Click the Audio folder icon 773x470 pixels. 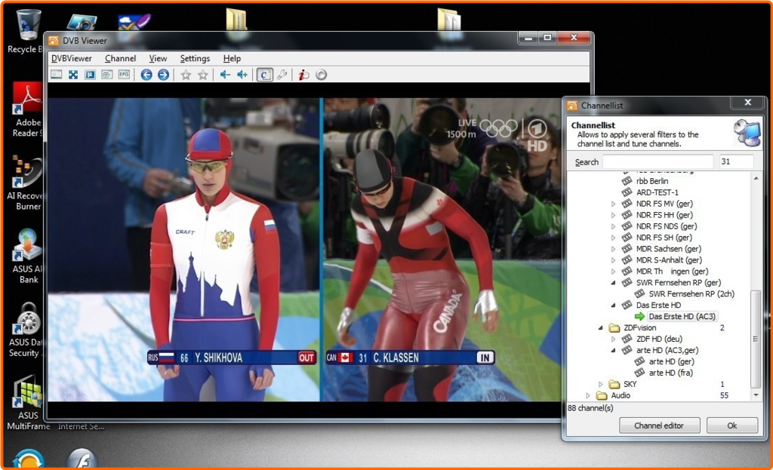pos(602,395)
